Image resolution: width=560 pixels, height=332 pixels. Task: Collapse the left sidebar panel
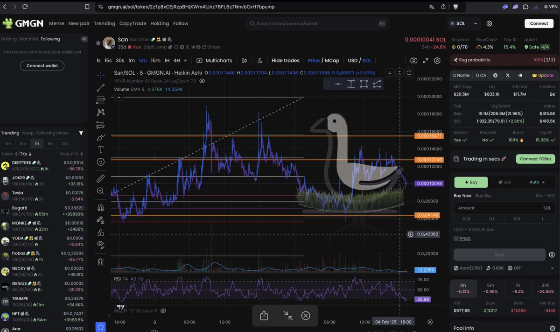point(84,39)
